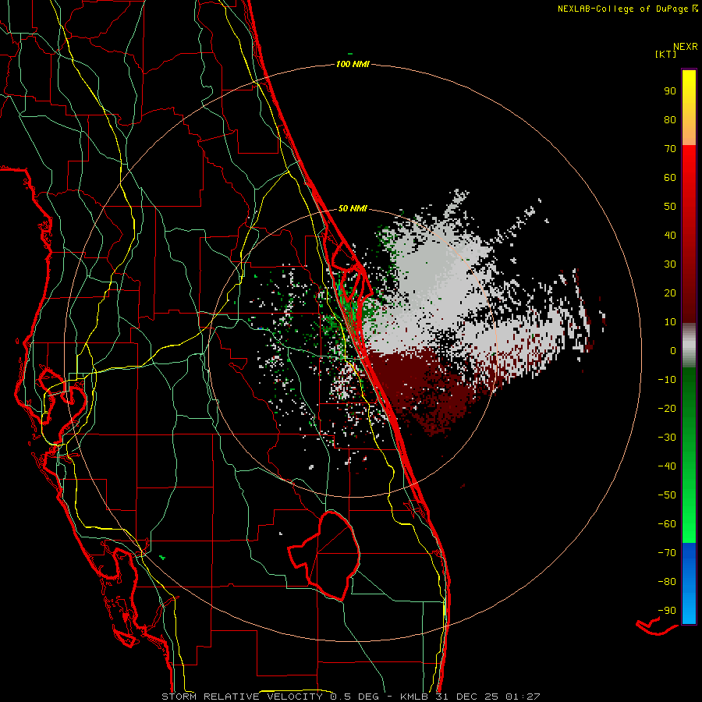Click the positive 10 knot scale label
Screen dimensions: 702x702
coord(670,322)
